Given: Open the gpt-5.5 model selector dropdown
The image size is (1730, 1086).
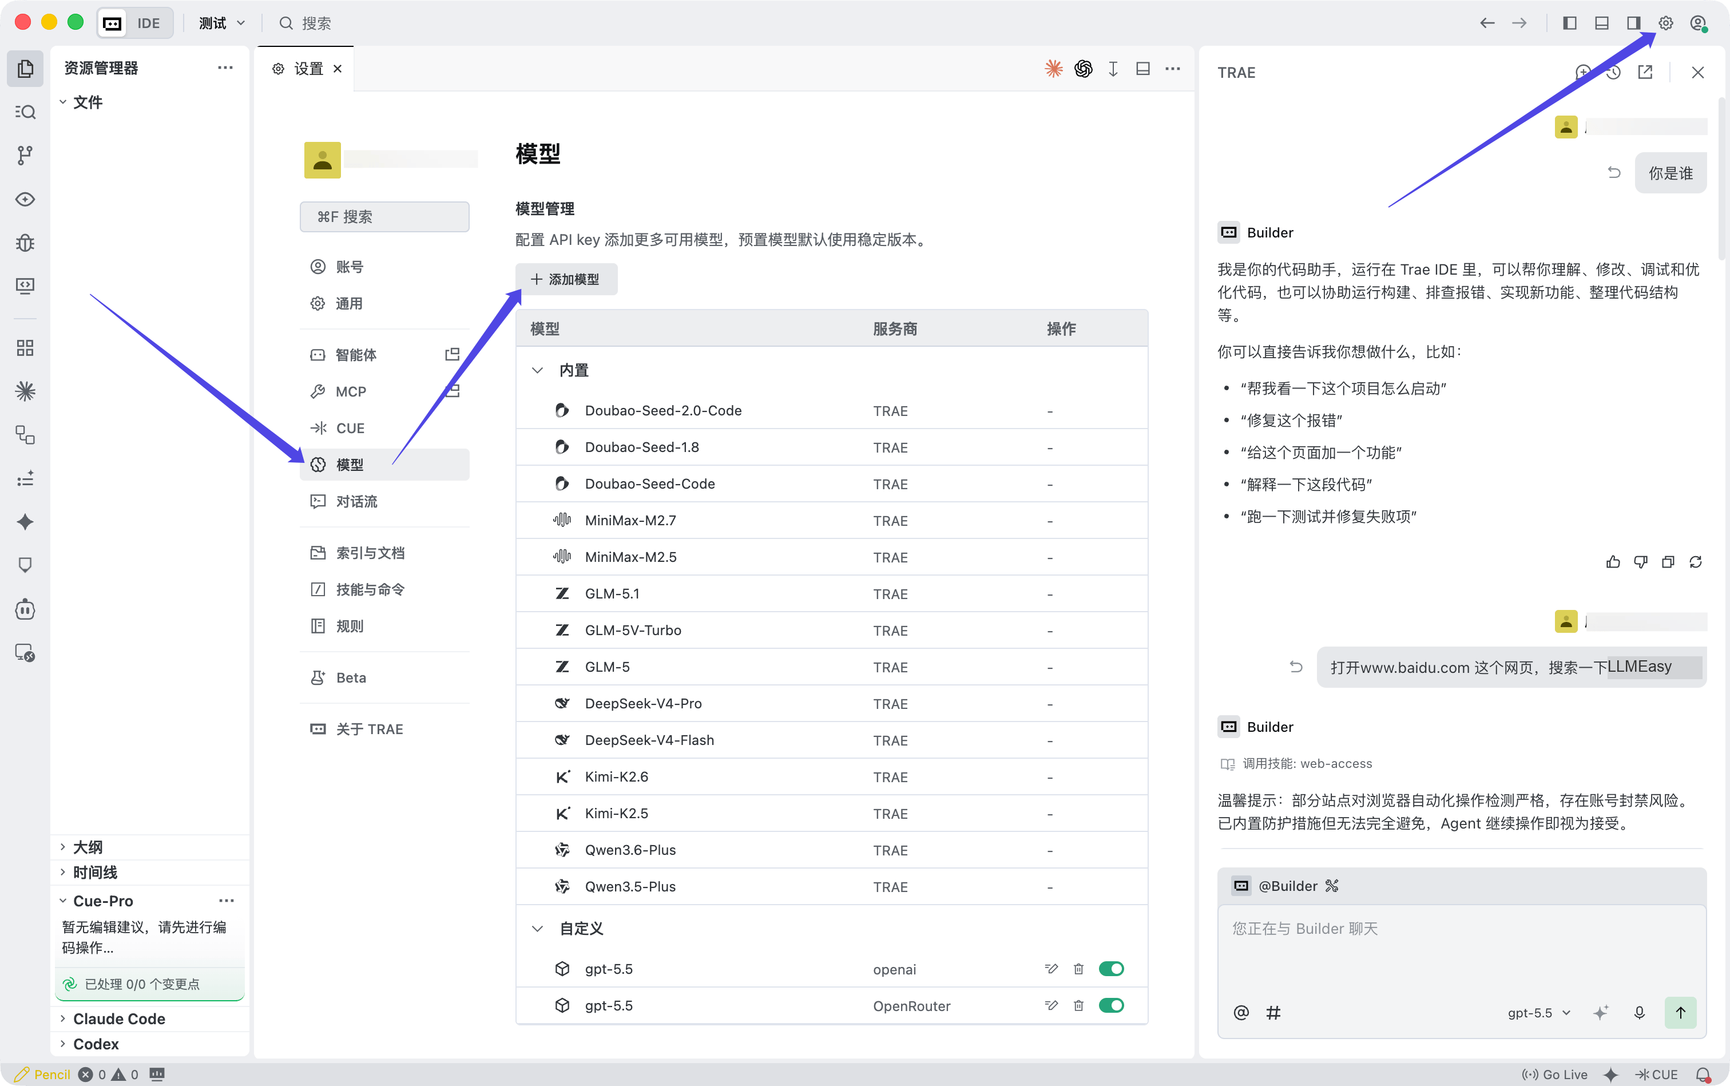Looking at the screenshot, I should pyautogui.click(x=1539, y=1013).
